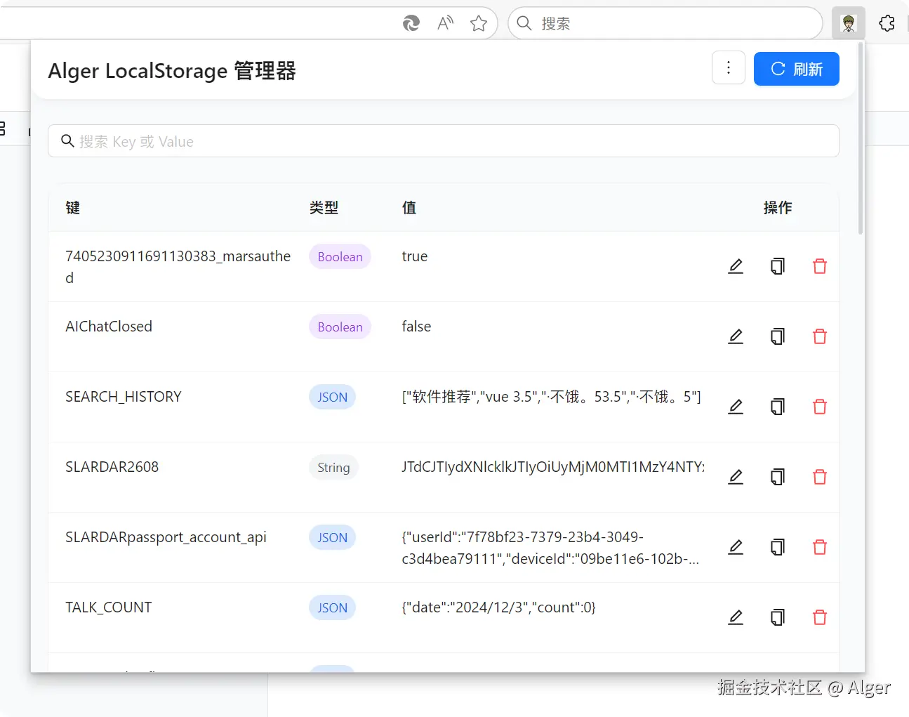Click the Boolean tag in AIChatClosed row

340,327
